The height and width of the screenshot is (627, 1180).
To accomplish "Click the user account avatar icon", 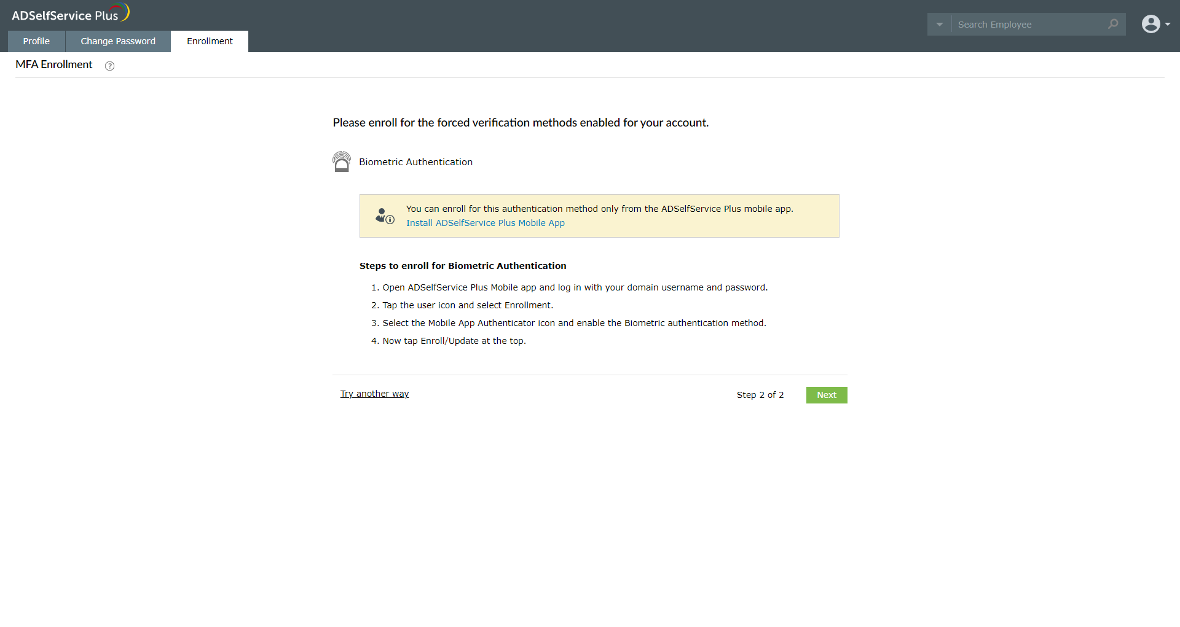I will (x=1151, y=24).
